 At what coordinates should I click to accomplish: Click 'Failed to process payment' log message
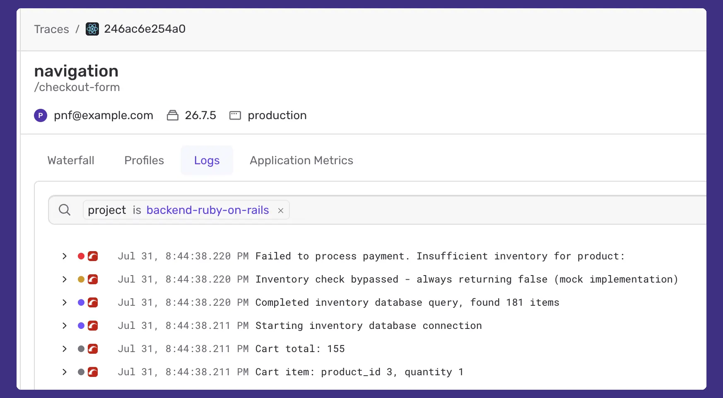coord(440,256)
